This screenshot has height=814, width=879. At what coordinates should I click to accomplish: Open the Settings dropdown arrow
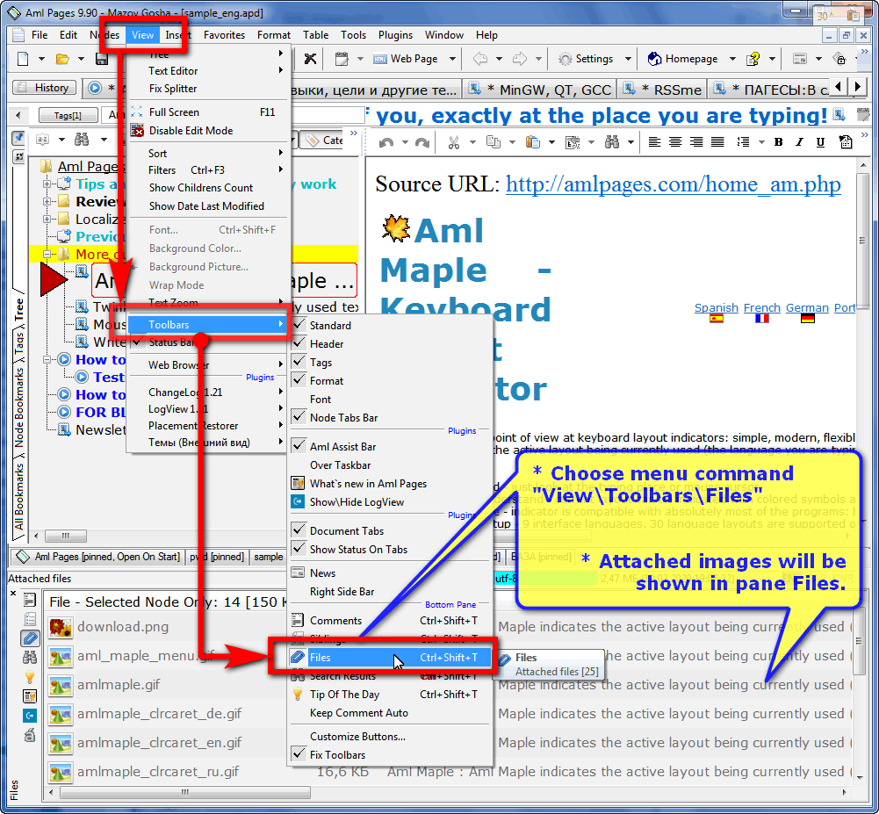pos(628,59)
